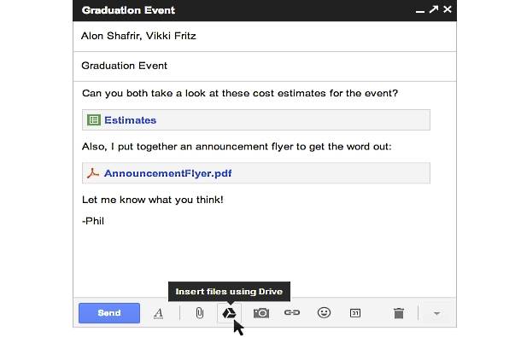
Task: Click the blue Send button
Action: pyautogui.click(x=109, y=313)
